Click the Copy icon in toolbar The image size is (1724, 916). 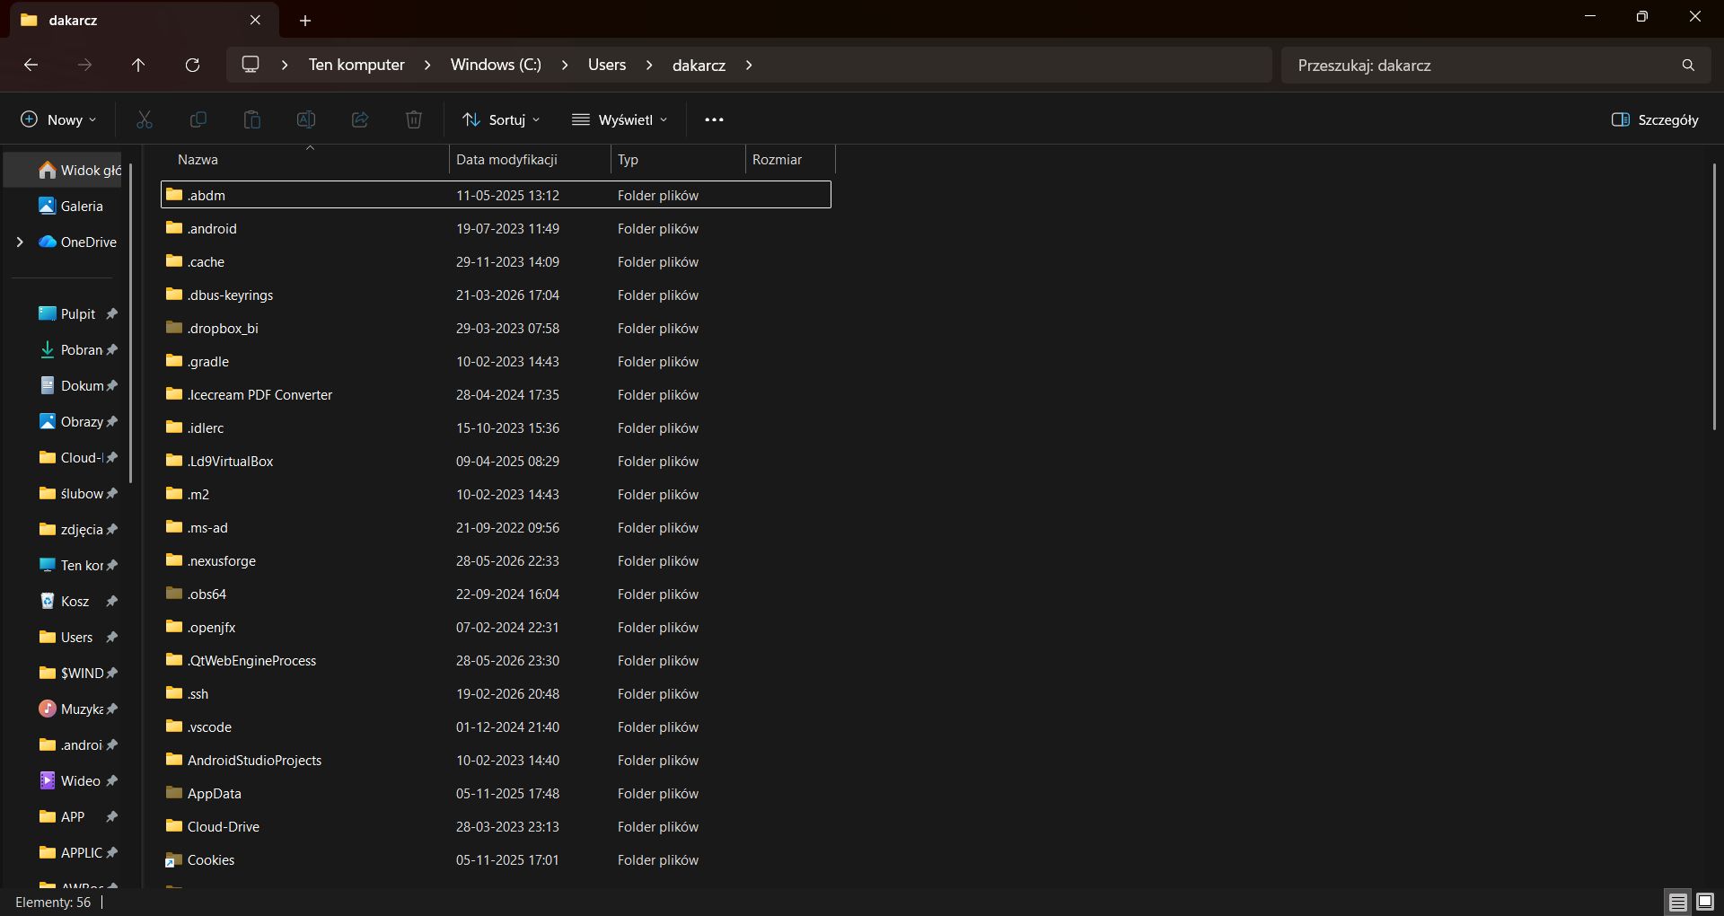click(x=198, y=119)
